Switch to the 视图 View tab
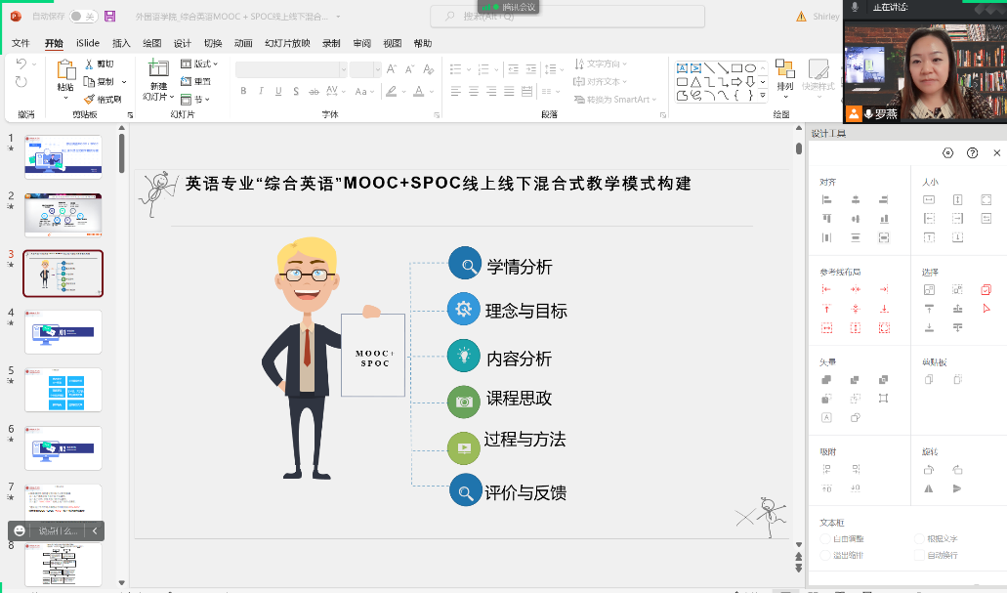1007x593 pixels. tap(393, 43)
